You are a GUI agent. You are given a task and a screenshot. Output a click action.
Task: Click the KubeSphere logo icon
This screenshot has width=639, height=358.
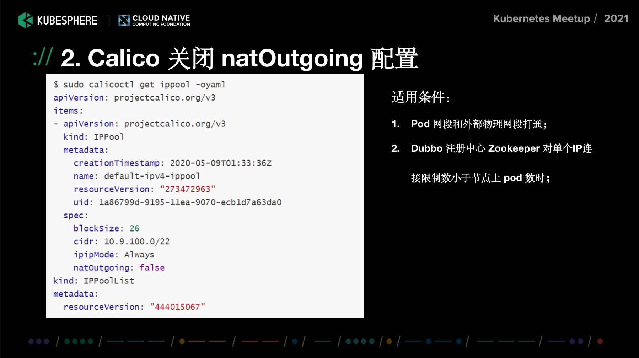pos(25,21)
